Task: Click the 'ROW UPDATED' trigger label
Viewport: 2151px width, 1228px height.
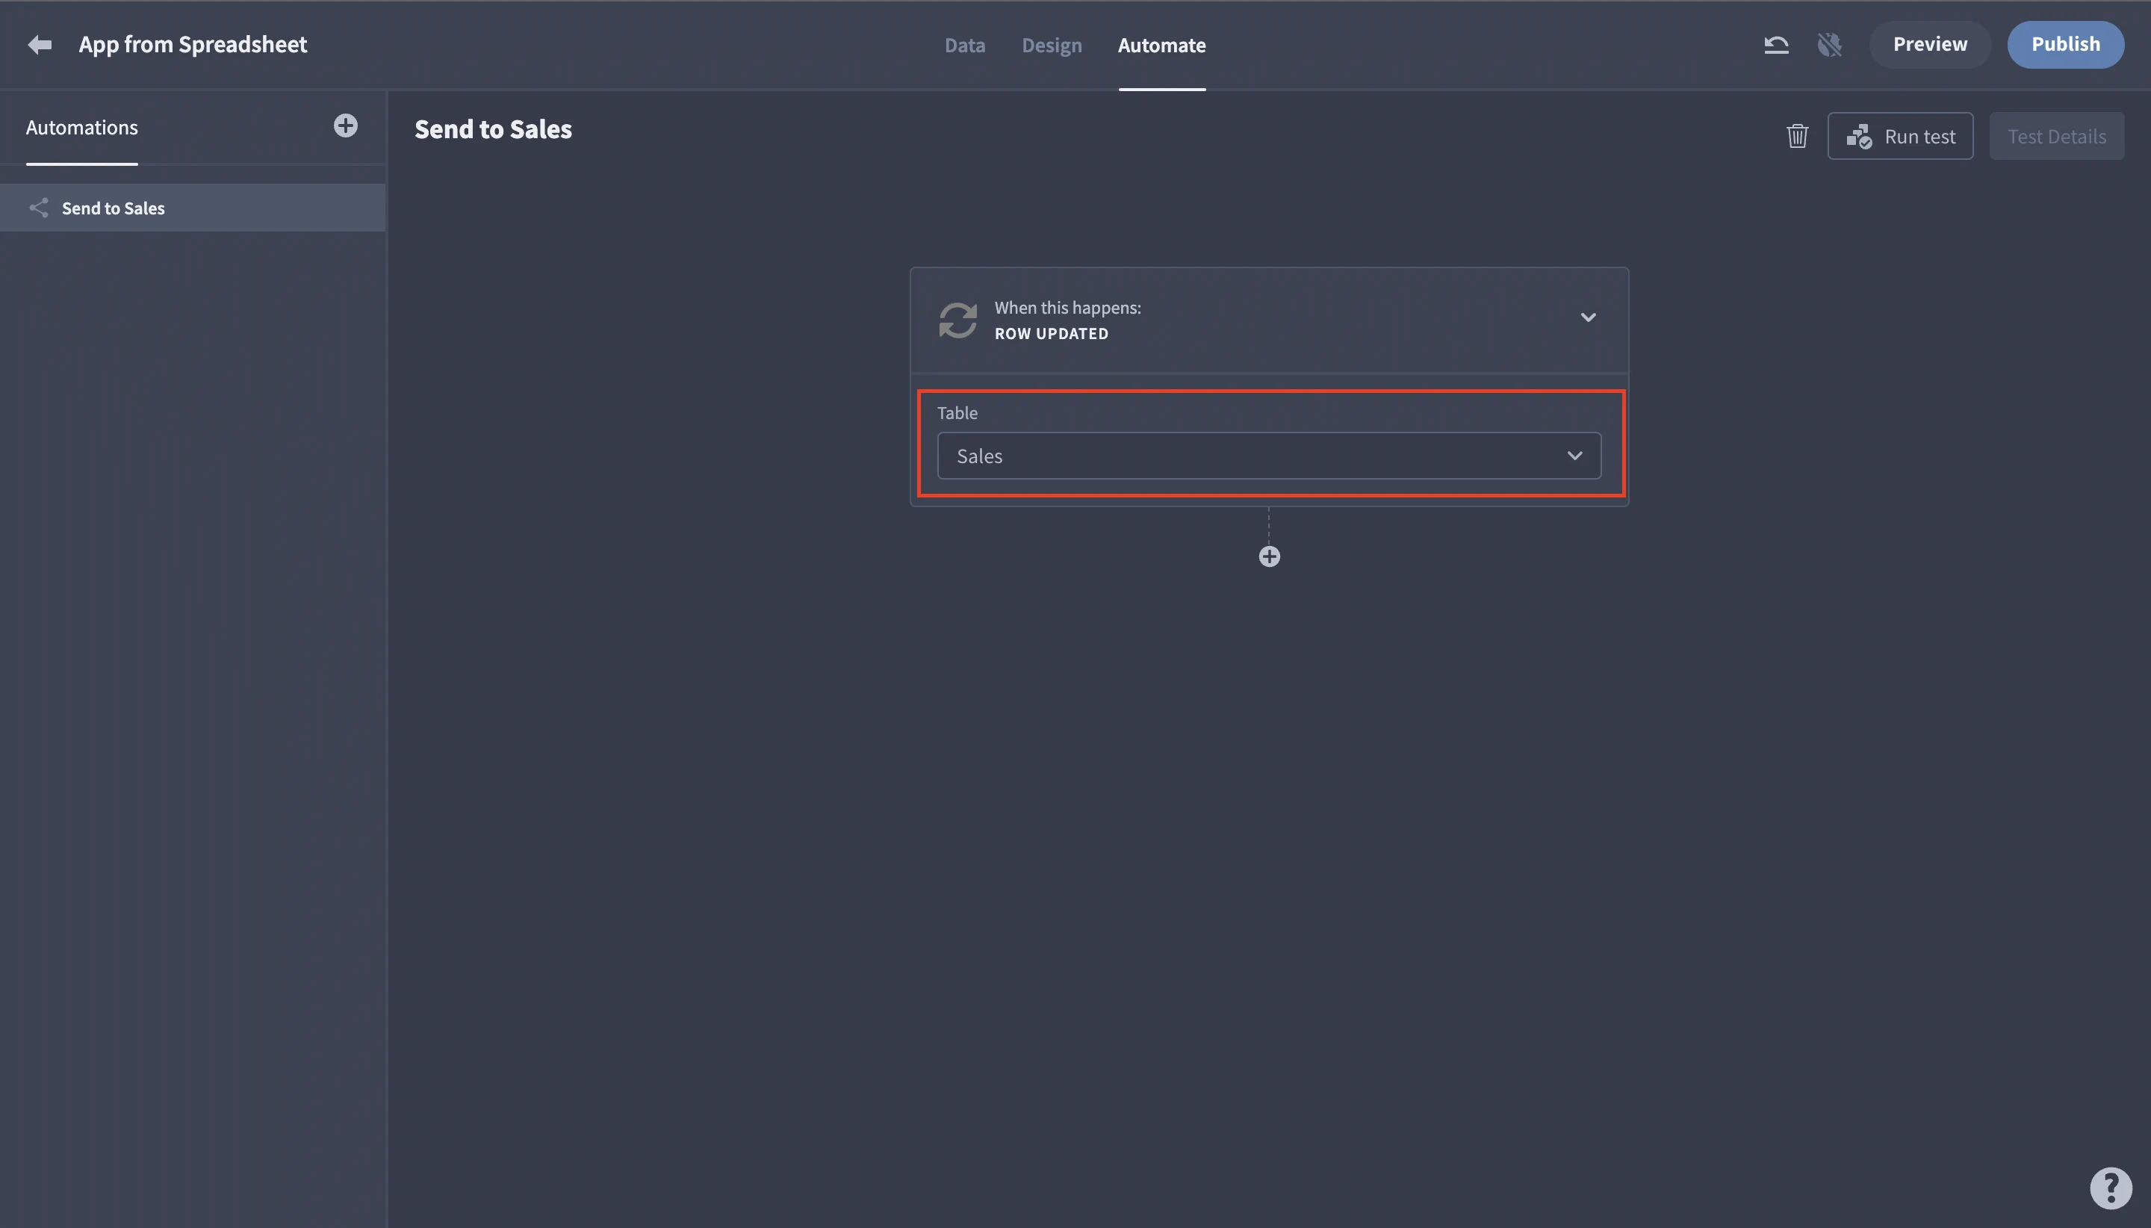Action: point(1052,334)
